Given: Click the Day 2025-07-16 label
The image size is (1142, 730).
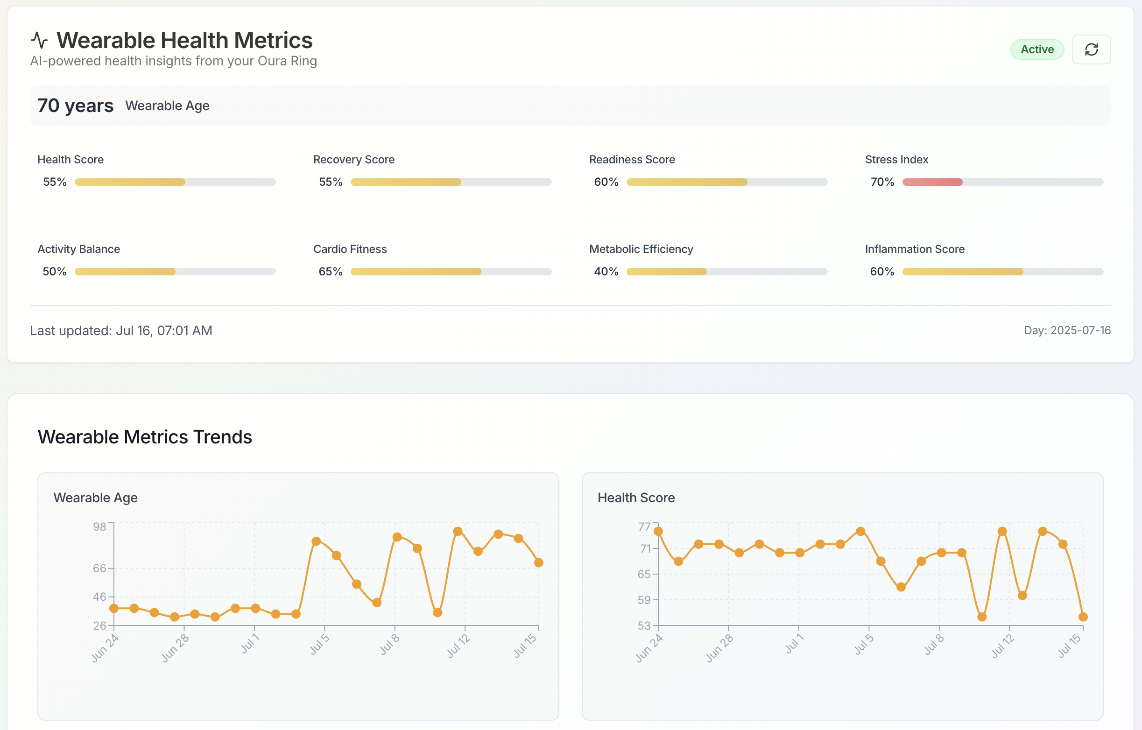Looking at the screenshot, I should [x=1067, y=330].
